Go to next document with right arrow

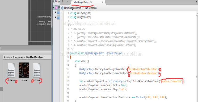(x=67, y=1)
